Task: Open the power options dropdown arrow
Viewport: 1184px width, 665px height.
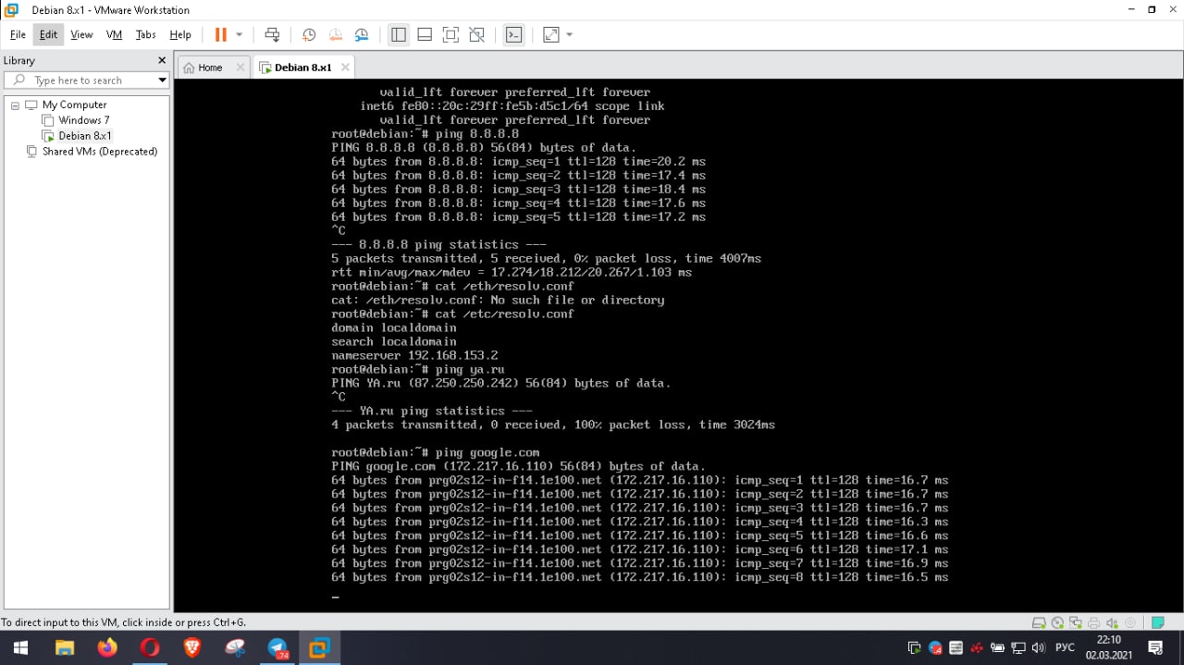Action: coord(239,34)
